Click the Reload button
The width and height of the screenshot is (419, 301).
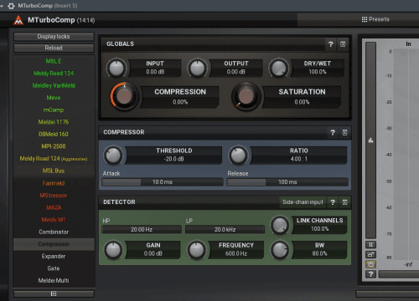point(54,48)
